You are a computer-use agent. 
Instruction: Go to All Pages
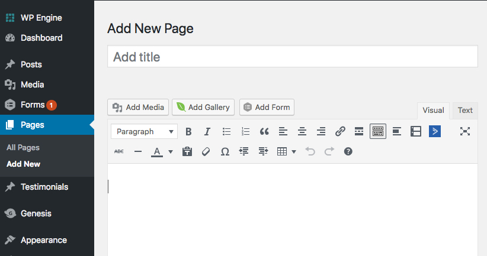23,148
